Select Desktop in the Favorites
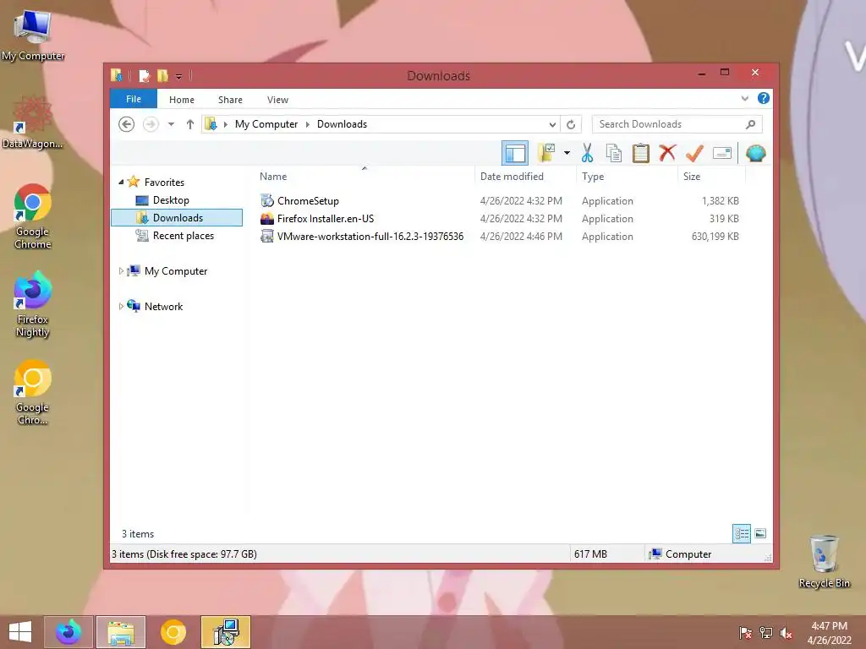The image size is (866, 649). pos(171,200)
